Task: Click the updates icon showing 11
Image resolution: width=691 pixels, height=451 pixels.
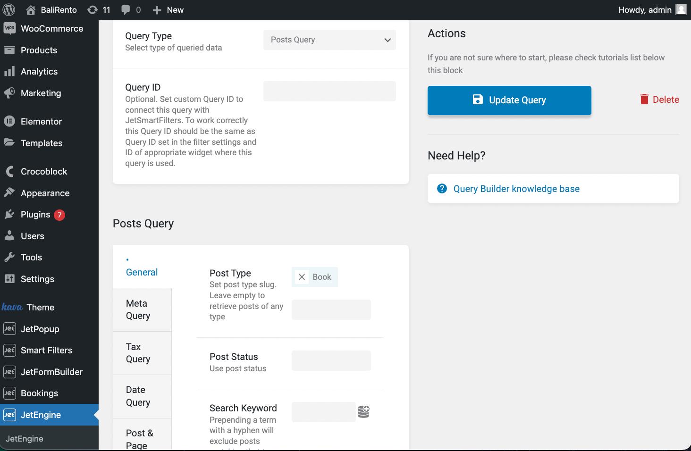Action: click(x=93, y=9)
